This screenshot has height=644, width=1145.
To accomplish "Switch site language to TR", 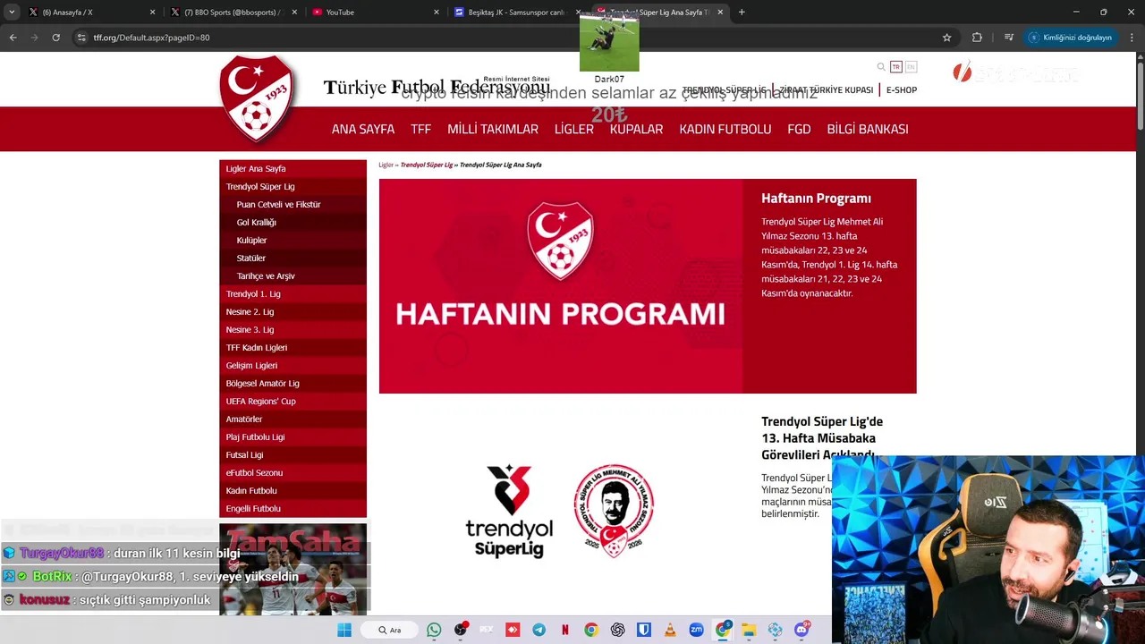I will 896,67.
